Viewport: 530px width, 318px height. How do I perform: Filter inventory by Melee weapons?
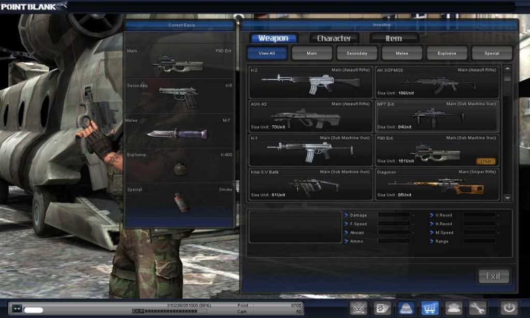coord(402,53)
